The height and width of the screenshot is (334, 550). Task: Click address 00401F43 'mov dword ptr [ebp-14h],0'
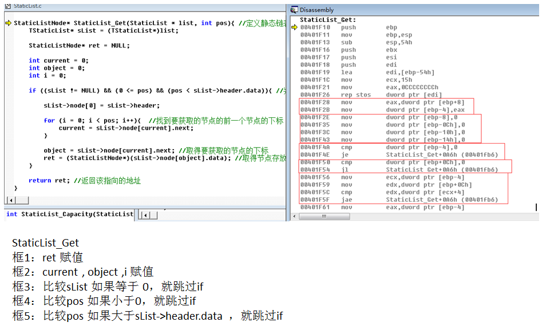[383, 140]
